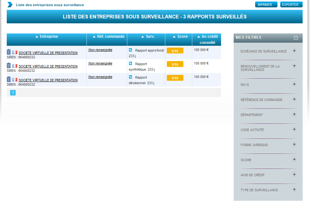Expand the Forme juridique filter

[x=294, y=144]
